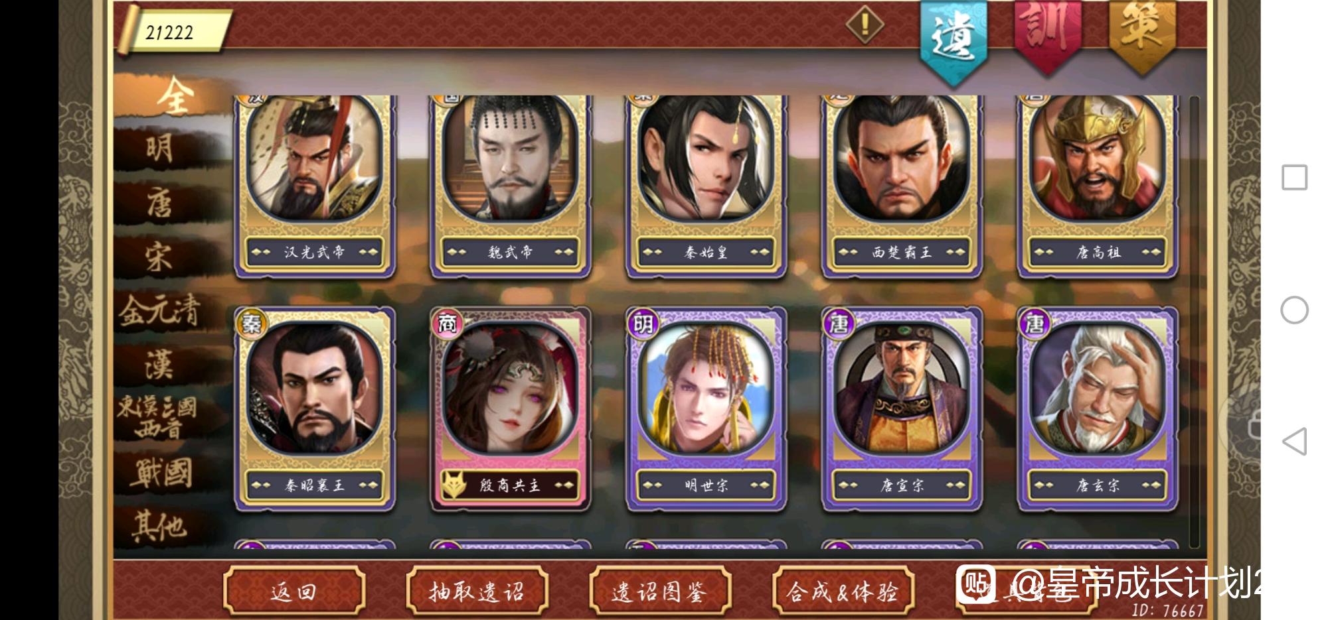Tap the red 訓 banner icon
The width and height of the screenshot is (1328, 620).
(1047, 34)
